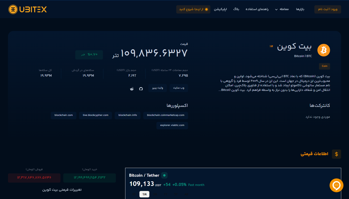Open the blockchair.com explorer link
The height and width of the screenshot is (199, 349).
(x=63, y=115)
